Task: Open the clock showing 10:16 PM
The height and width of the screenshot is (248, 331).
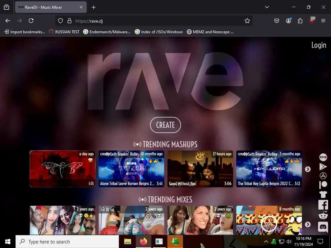Action: pos(304,242)
